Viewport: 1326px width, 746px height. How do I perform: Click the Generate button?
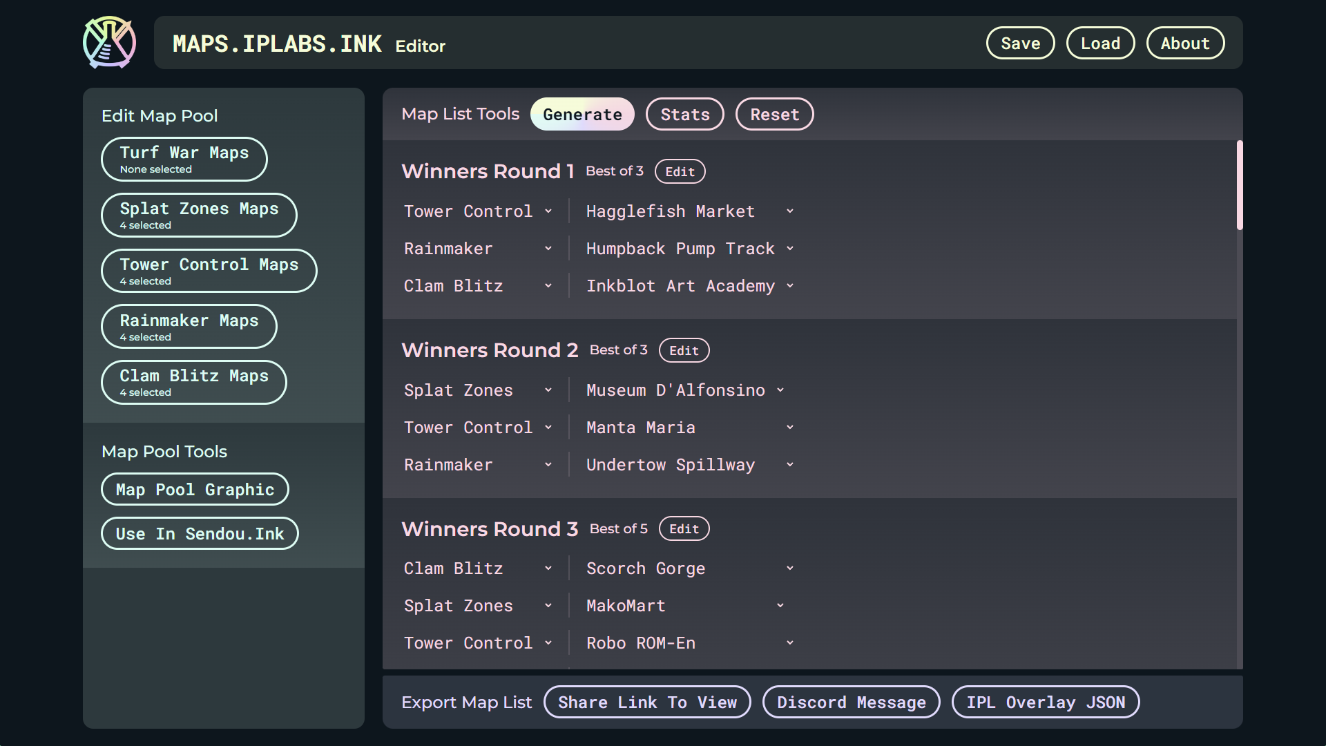coord(582,115)
